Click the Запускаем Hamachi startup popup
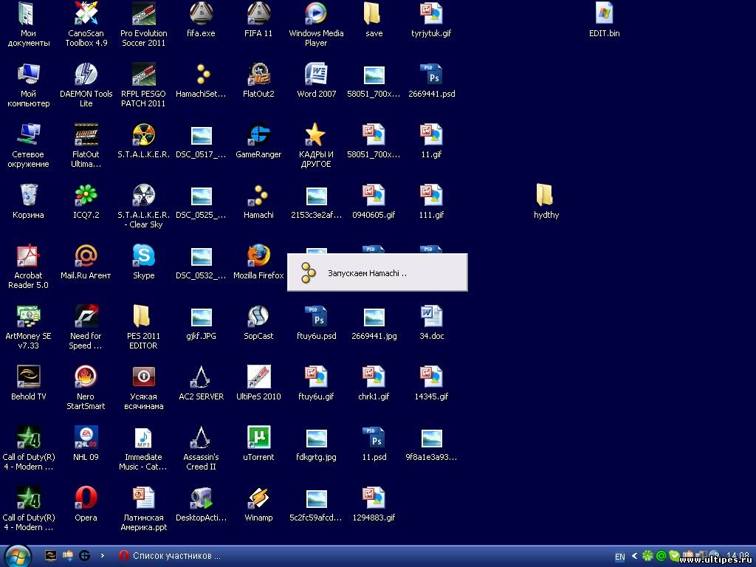The width and height of the screenshot is (756, 567). pyautogui.click(x=377, y=272)
